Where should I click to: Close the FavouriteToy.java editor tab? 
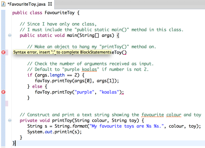click(50, 4)
